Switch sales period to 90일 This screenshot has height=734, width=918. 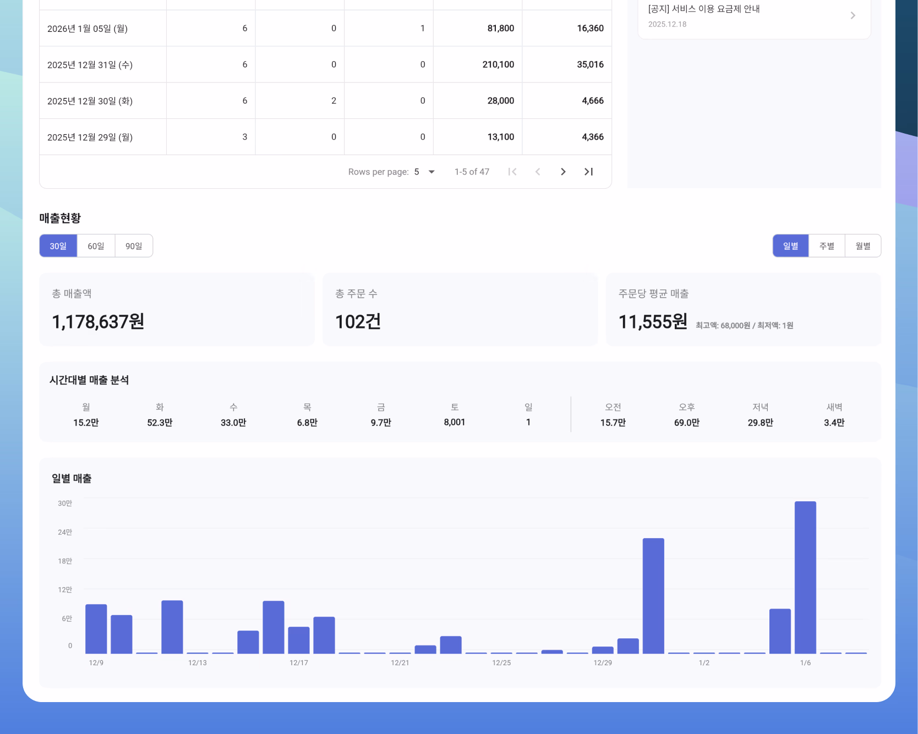pyautogui.click(x=134, y=246)
